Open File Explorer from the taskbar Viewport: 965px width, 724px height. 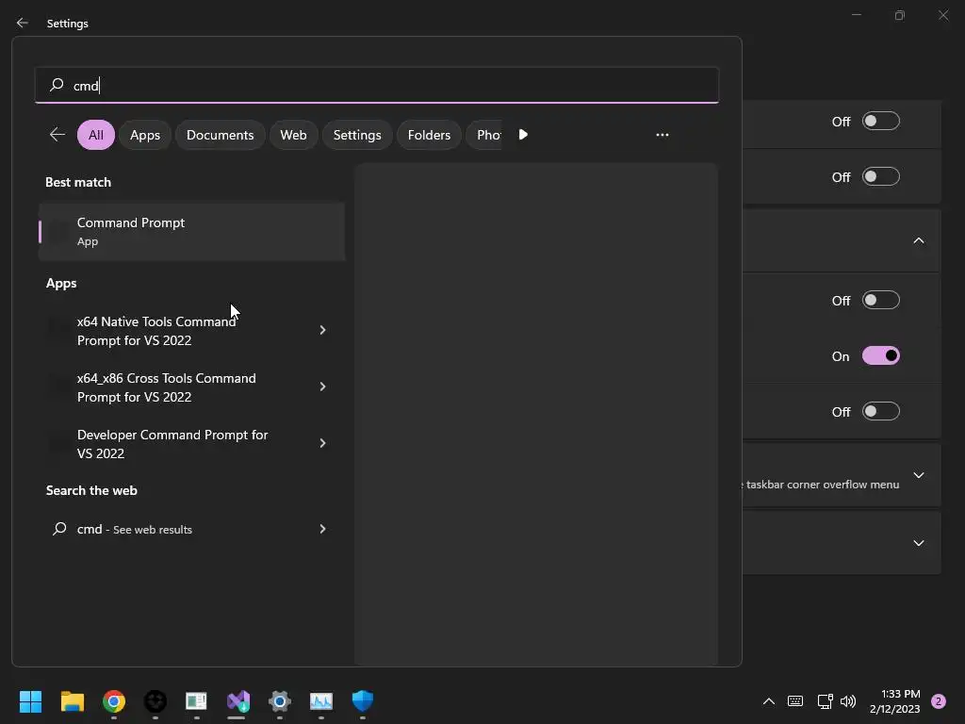pyautogui.click(x=72, y=700)
